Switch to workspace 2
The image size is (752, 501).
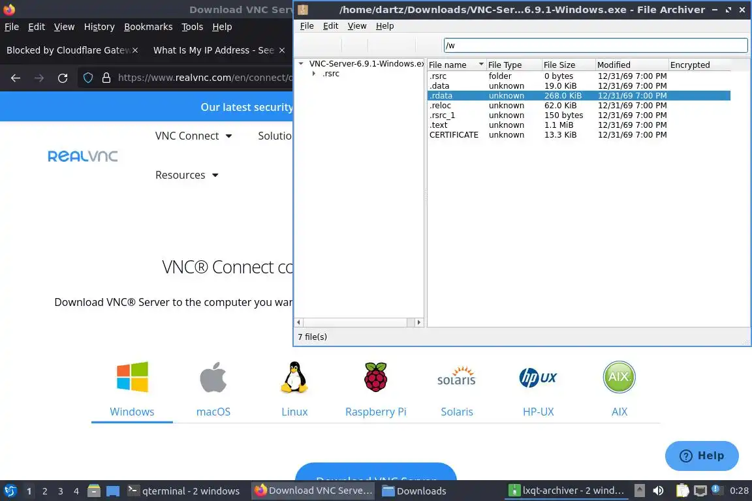coord(44,491)
